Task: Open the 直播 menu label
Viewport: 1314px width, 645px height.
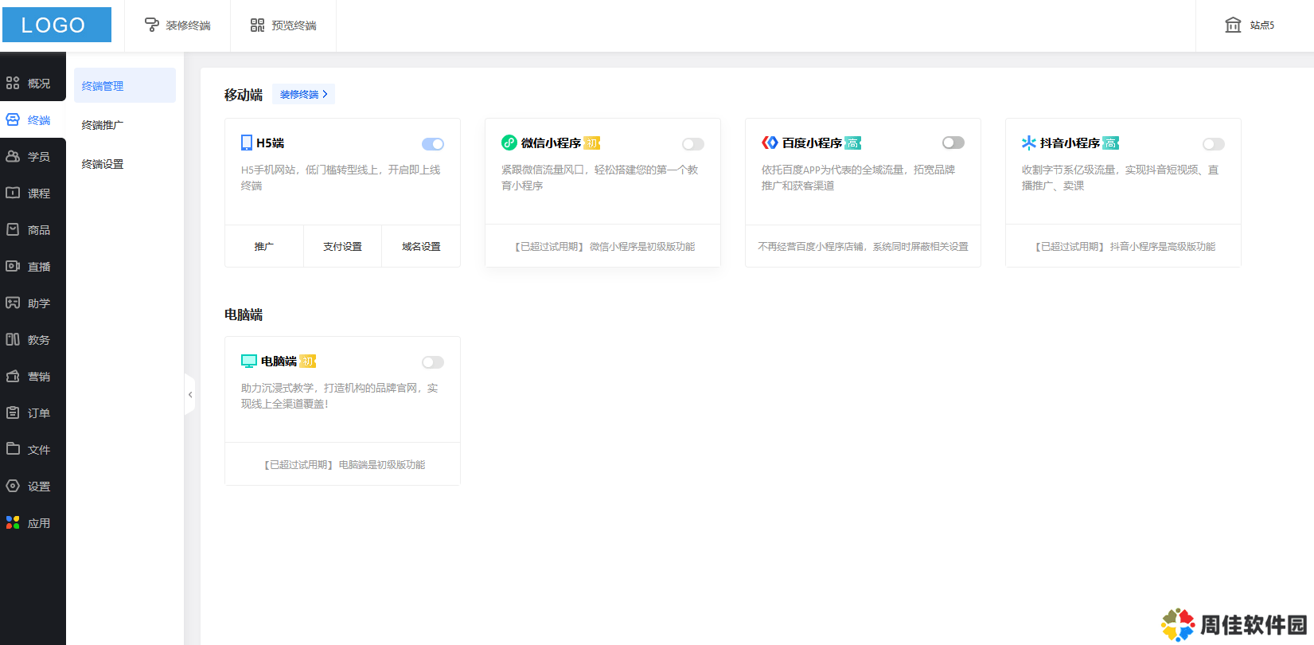Action: pos(39,267)
